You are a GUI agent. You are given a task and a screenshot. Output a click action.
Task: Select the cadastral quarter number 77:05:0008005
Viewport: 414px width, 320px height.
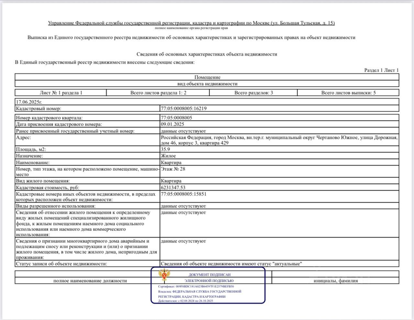pyautogui.click(x=176, y=118)
